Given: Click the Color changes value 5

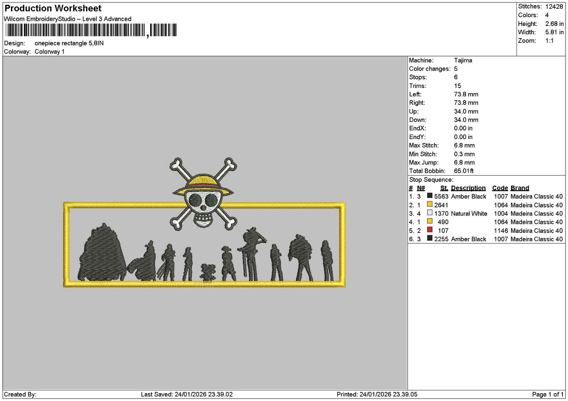Looking at the screenshot, I should tap(456, 69).
